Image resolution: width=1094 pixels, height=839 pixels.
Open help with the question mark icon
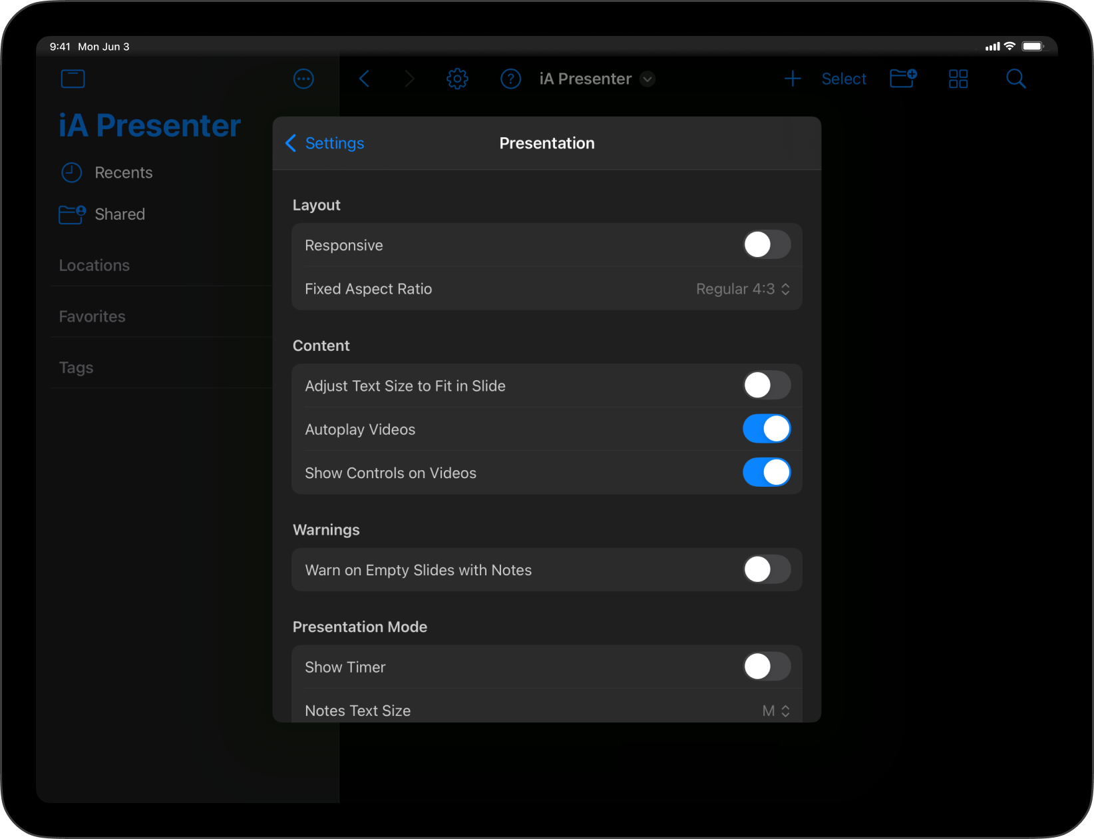pyautogui.click(x=510, y=79)
